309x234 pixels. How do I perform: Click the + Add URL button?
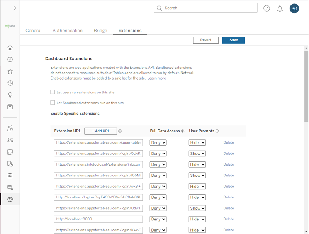click(x=100, y=131)
